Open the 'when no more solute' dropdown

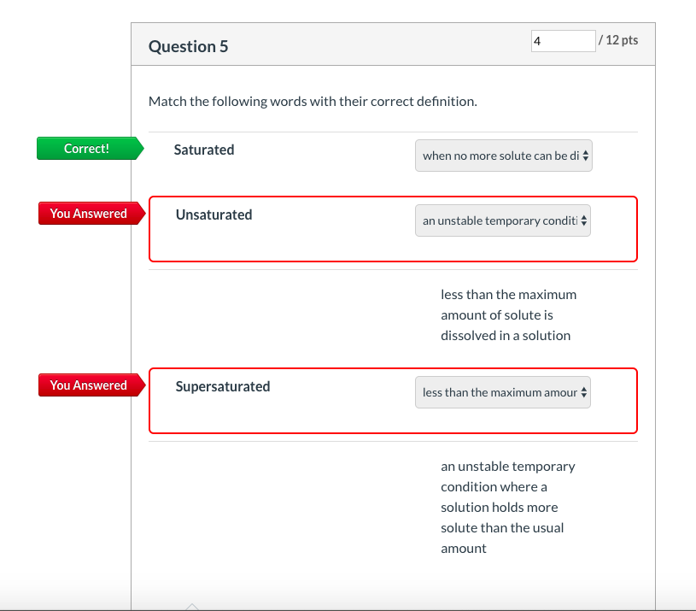[x=503, y=156]
